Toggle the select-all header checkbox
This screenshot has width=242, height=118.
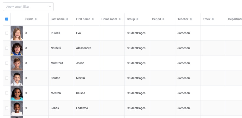coord(7,19)
